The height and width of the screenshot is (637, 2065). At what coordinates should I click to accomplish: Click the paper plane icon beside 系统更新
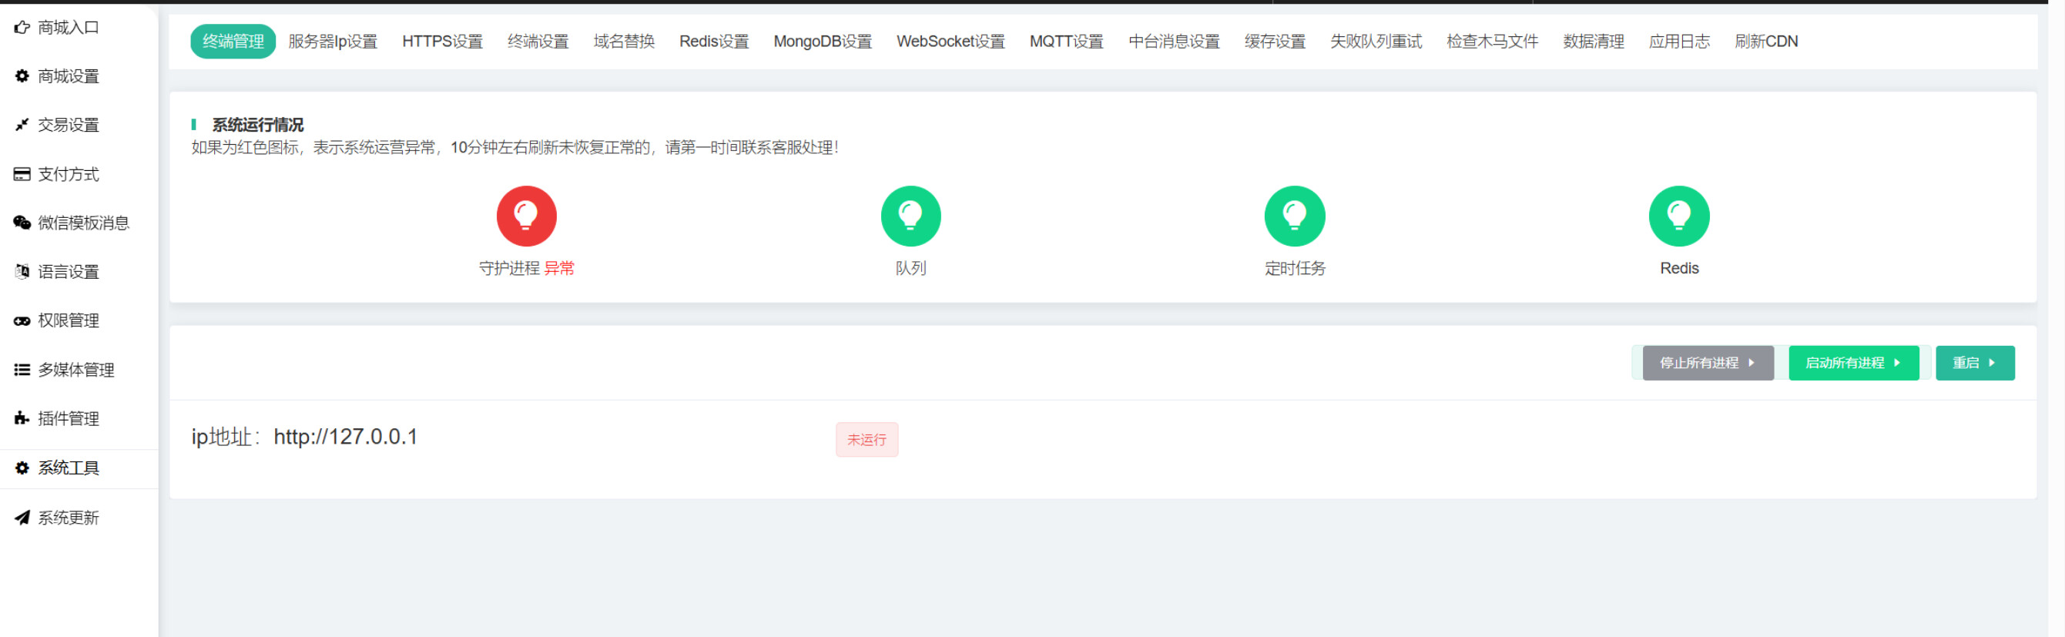pos(22,518)
